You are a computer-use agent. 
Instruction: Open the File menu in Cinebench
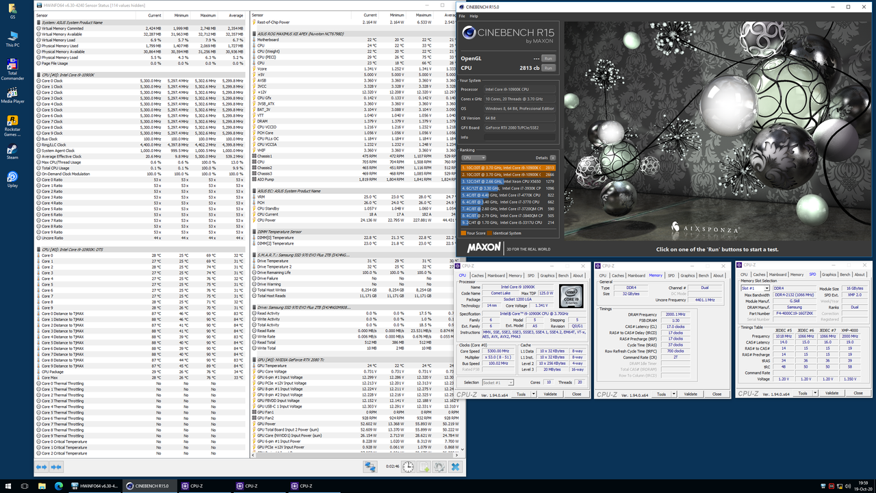click(463, 16)
